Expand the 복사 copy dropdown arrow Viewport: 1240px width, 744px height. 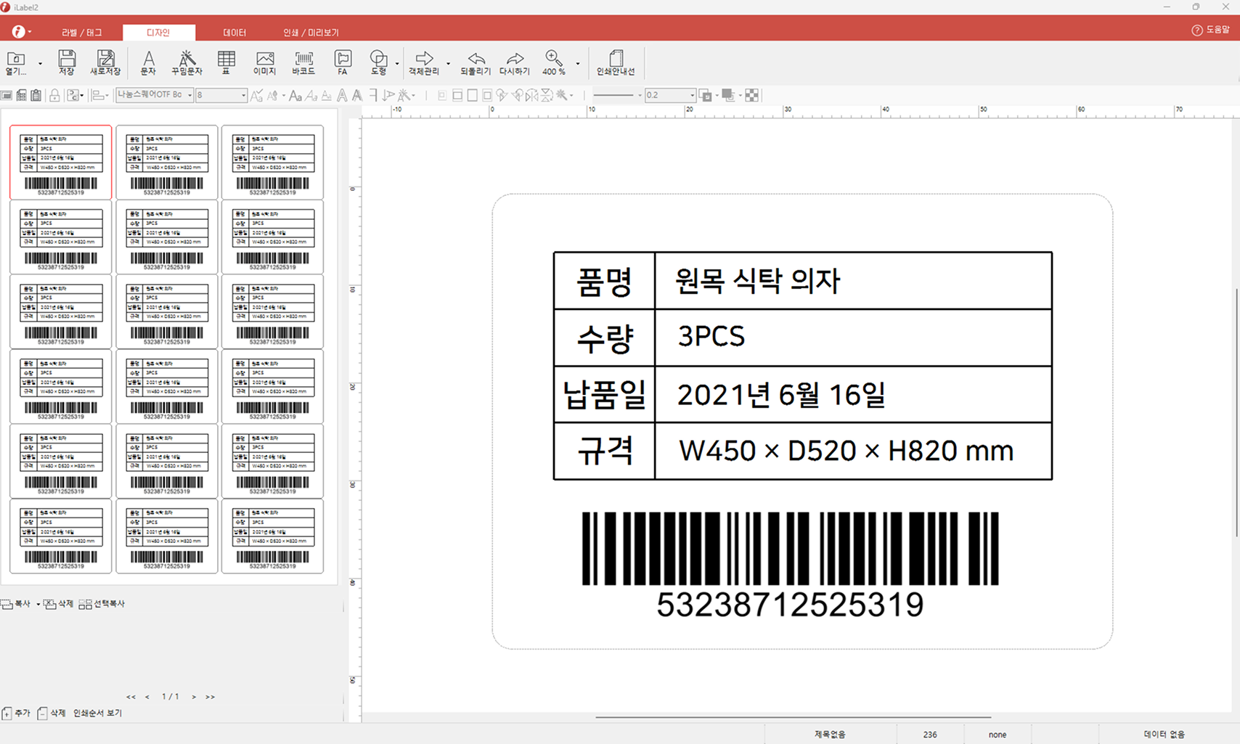pyautogui.click(x=38, y=604)
